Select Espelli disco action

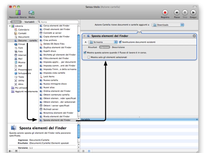pyautogui.click(x=50, y=51)
